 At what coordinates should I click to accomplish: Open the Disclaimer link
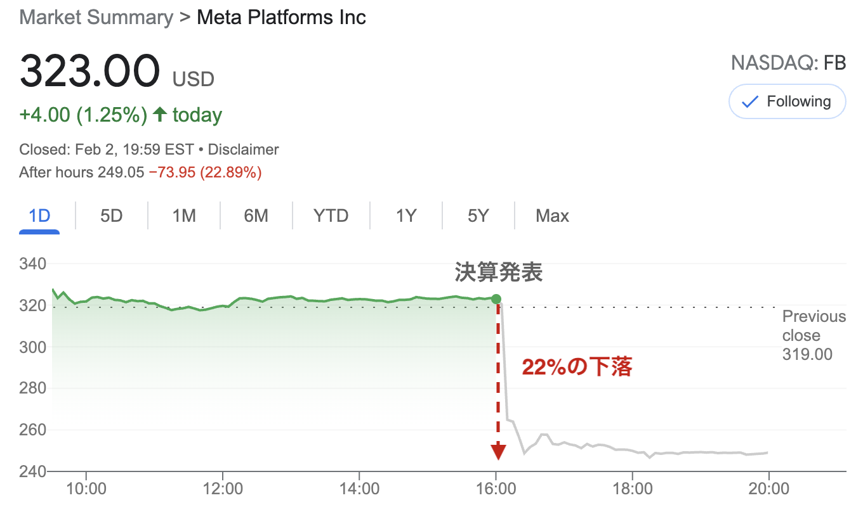[x=244, y=150]
